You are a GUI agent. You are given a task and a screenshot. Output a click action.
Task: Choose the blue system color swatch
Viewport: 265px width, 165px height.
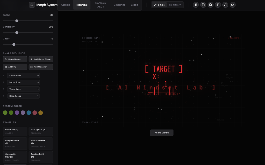click(x=29, y=113)
